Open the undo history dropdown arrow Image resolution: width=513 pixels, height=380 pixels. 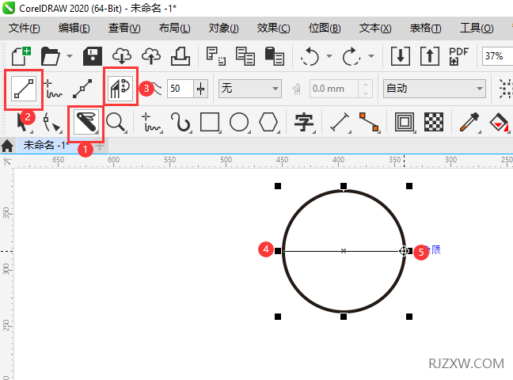329,56
